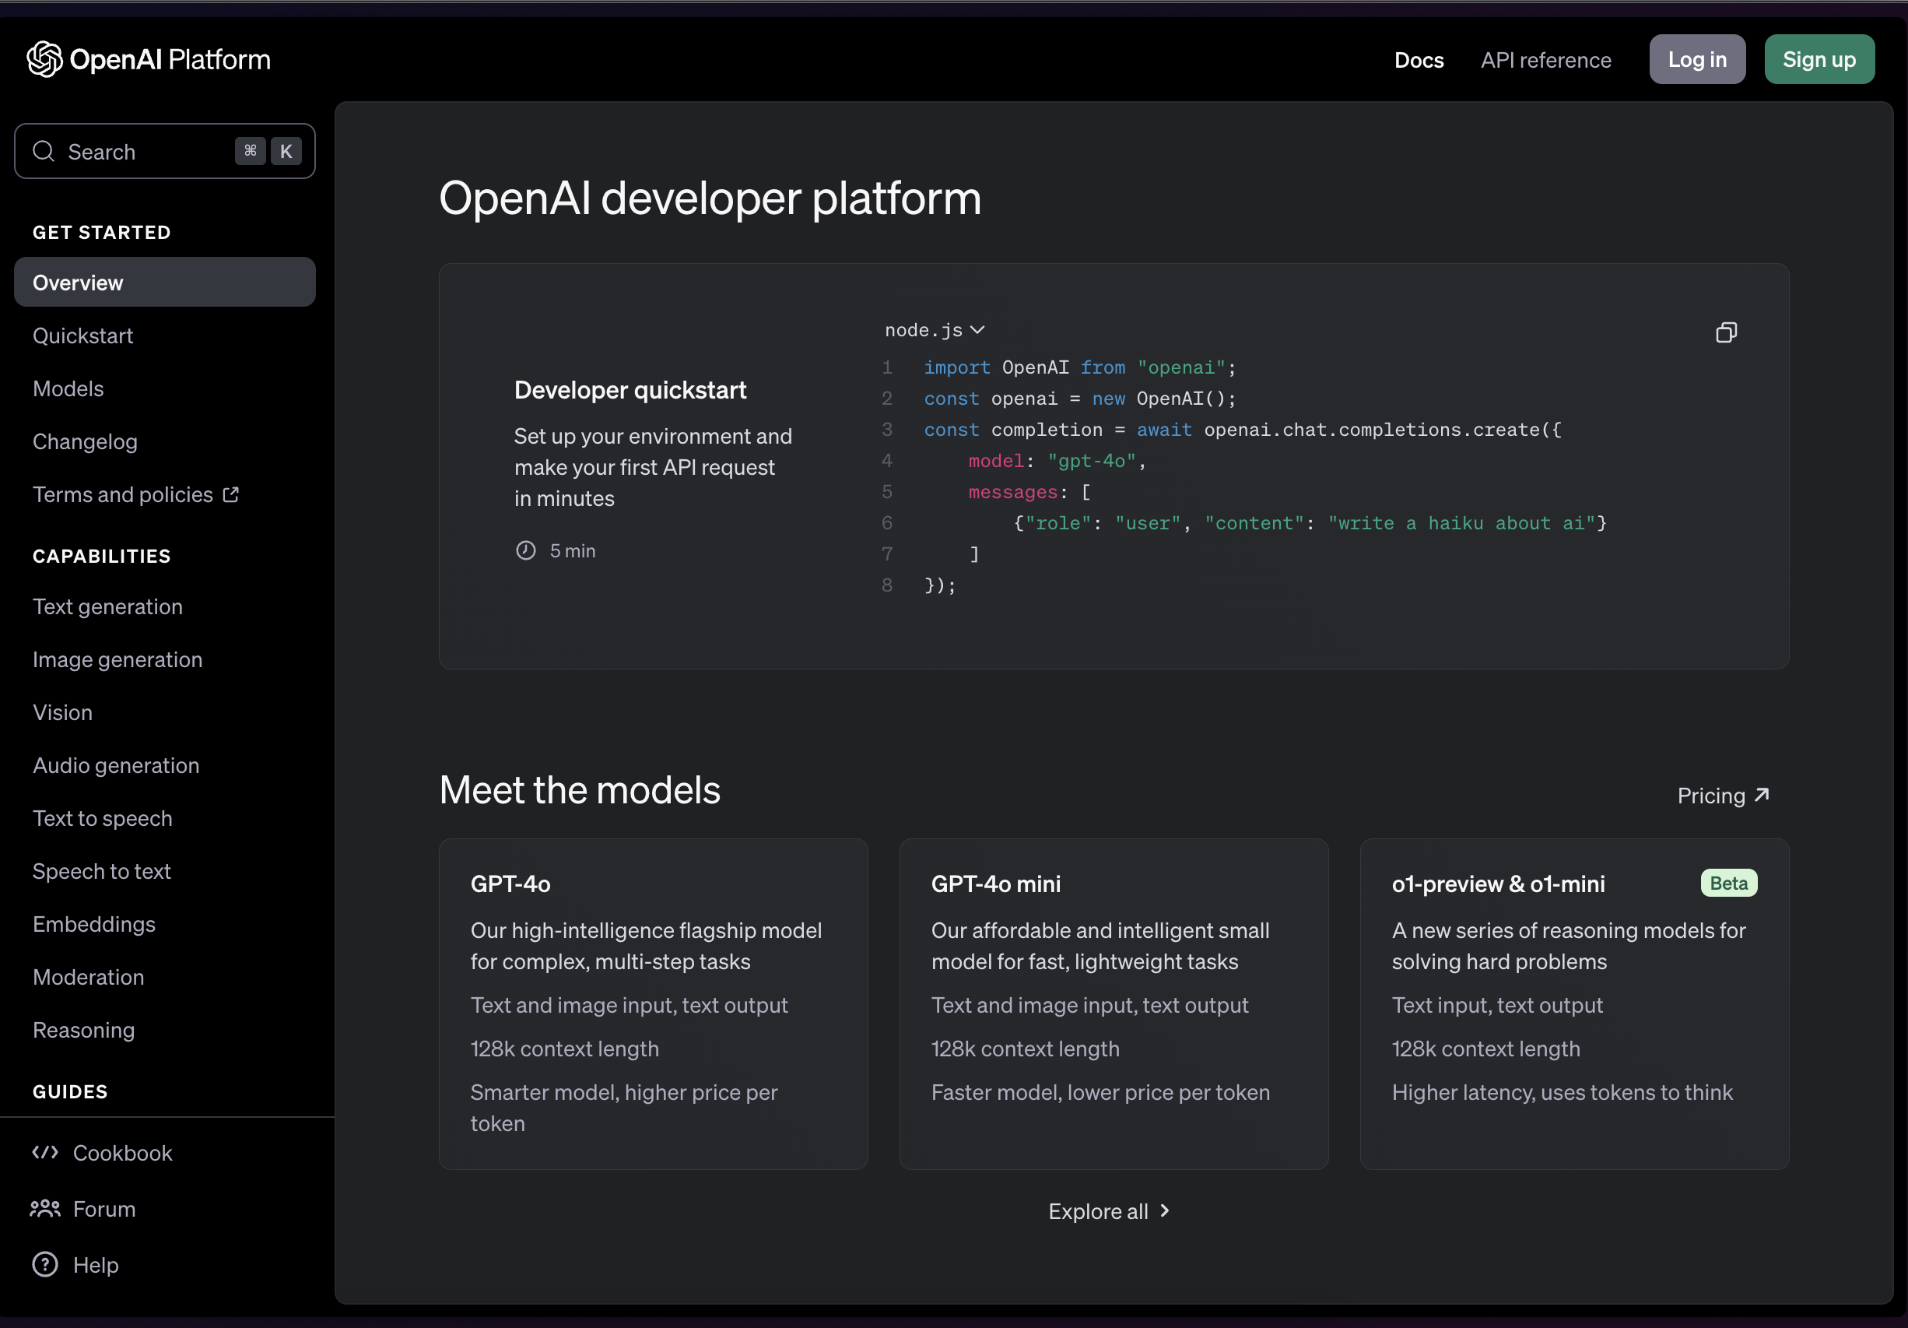
Task: Click the Cookbook code icon
Action: coord(45,1153)
